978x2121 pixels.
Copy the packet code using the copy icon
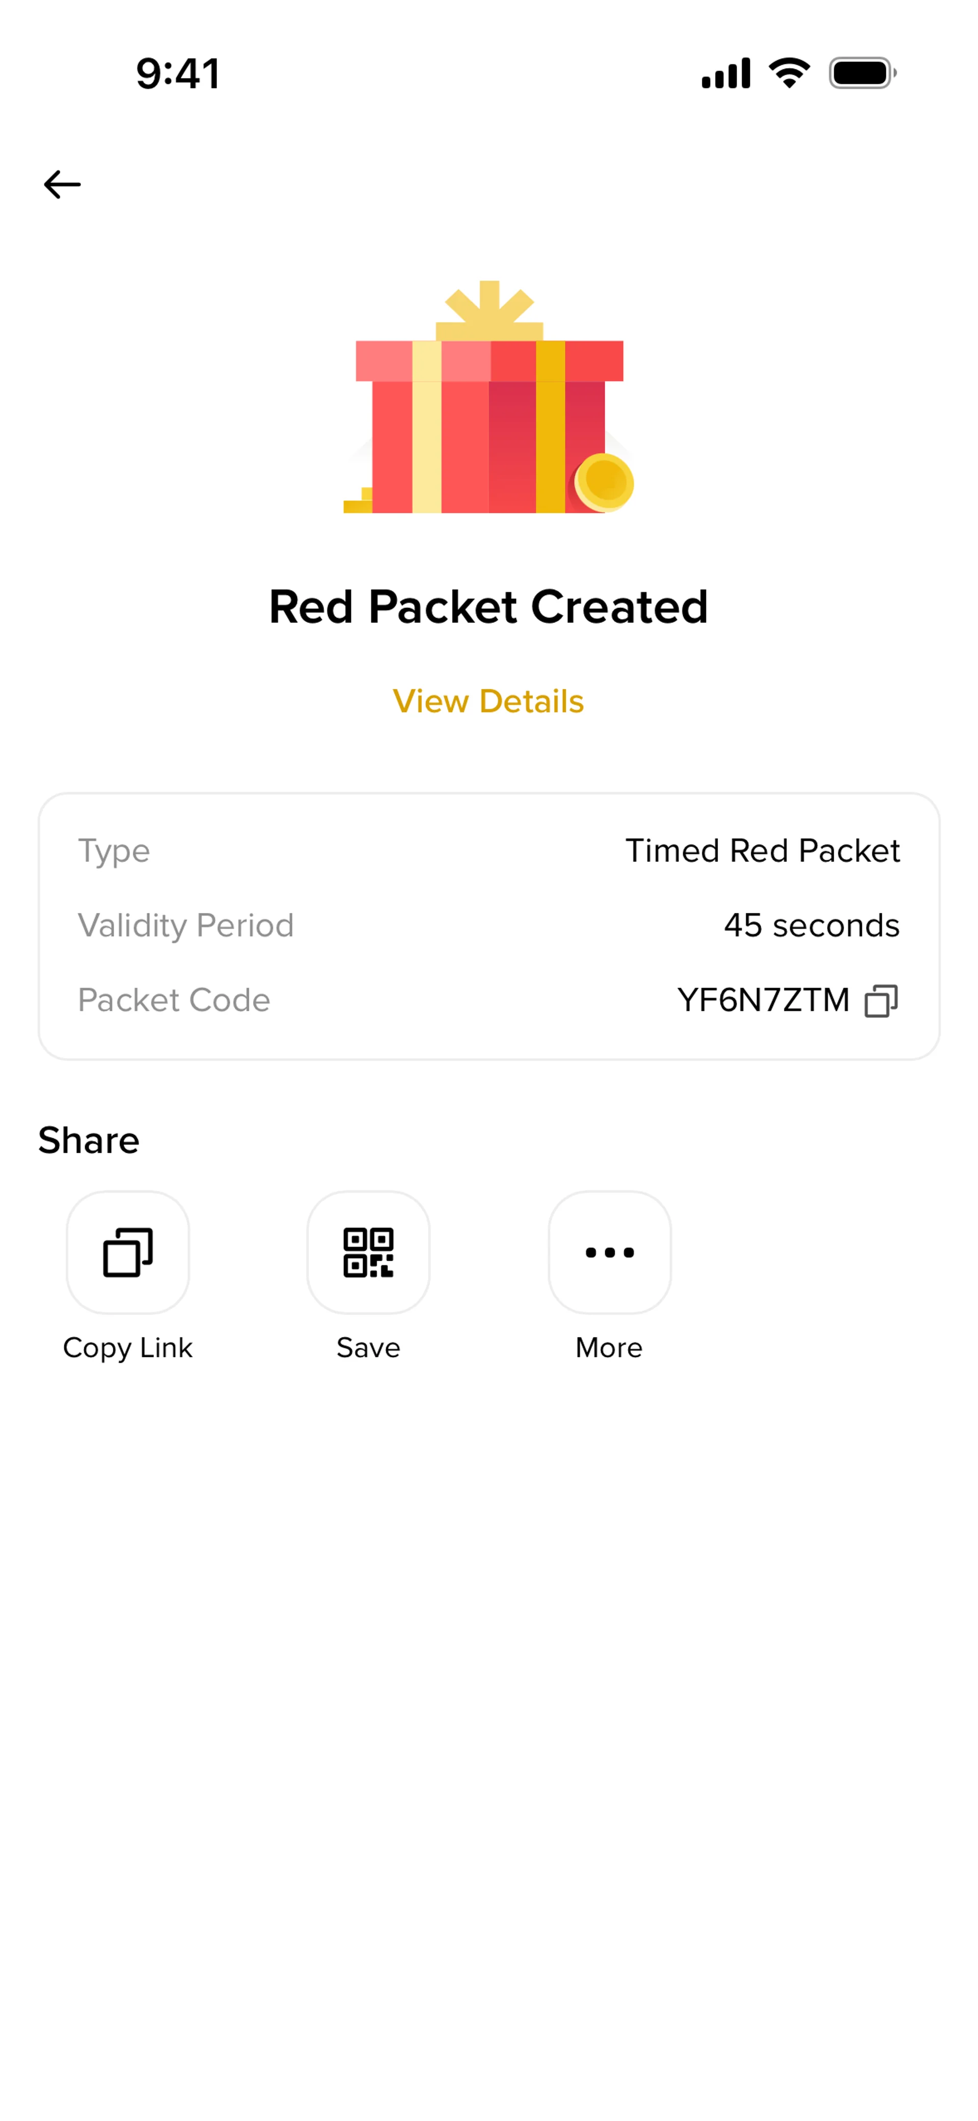pyautogui.click(x=881, y=1000)
